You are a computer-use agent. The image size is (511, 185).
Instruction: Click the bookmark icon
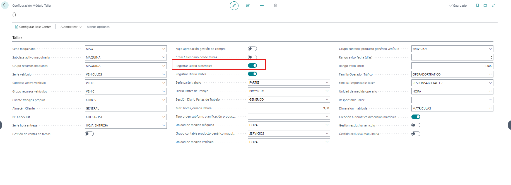pos(477,6)
